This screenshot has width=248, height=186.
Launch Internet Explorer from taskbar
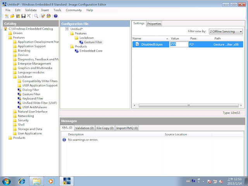(x=22, y=181)
